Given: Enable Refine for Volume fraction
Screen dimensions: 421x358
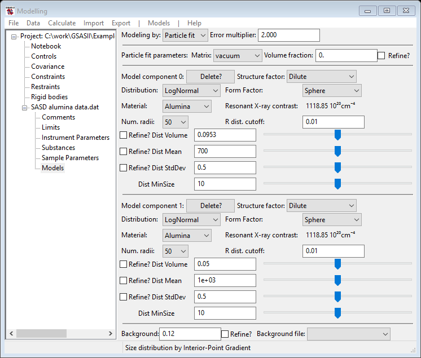Looking at the screenshot, I should pyautogui.click(x=381, y=56).
